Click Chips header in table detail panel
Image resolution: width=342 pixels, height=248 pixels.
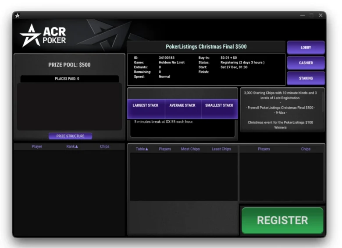[306, 149]
